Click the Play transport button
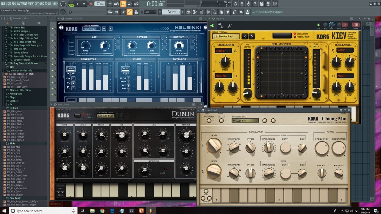 click(x=78, y=4)
